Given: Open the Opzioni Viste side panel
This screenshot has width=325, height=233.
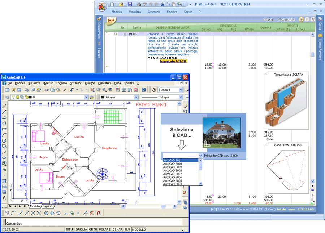Looking at the screenshot, I should tap(99, 28).
